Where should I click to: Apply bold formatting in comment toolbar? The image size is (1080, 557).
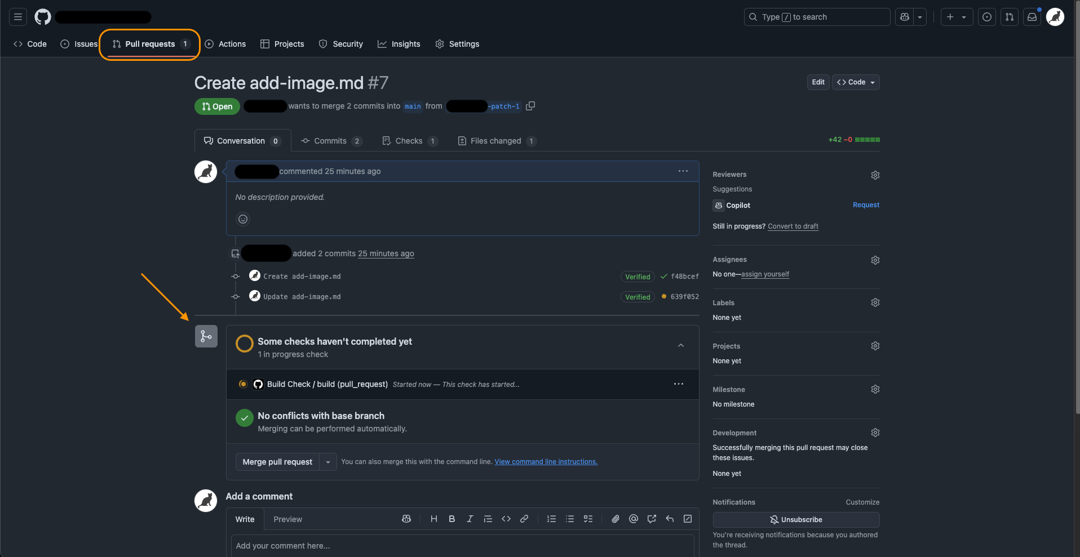[x=452, y=519]
